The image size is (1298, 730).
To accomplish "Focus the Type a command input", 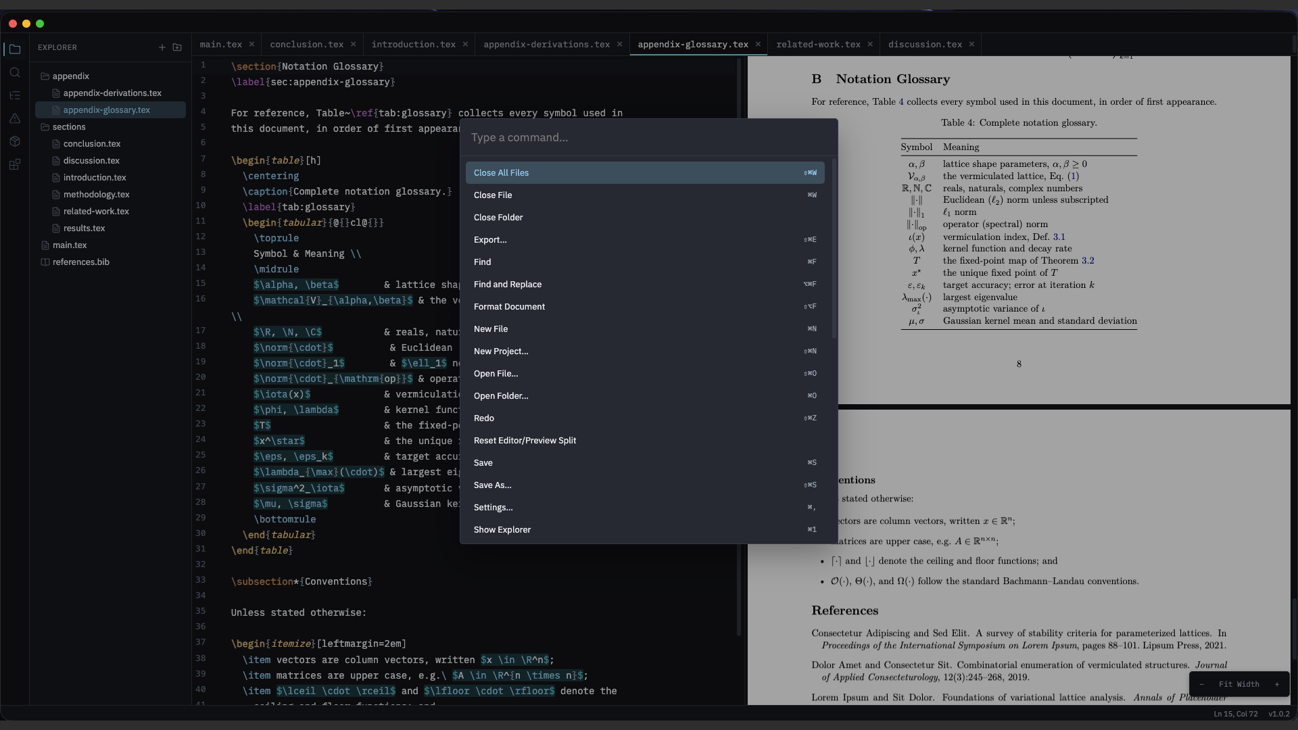I will [648, 137].
